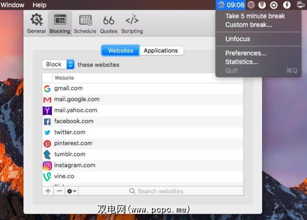The height and width of the screenshot is (220, 307).
Task: Remove website with the minus button
Action: coord(59,191)
